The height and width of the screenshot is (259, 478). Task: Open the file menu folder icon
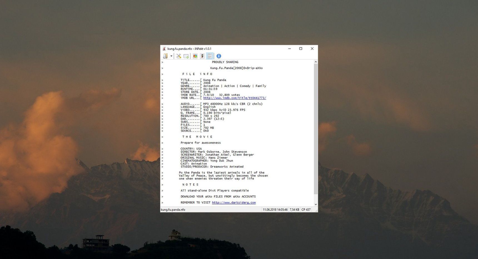click(165, 56)
